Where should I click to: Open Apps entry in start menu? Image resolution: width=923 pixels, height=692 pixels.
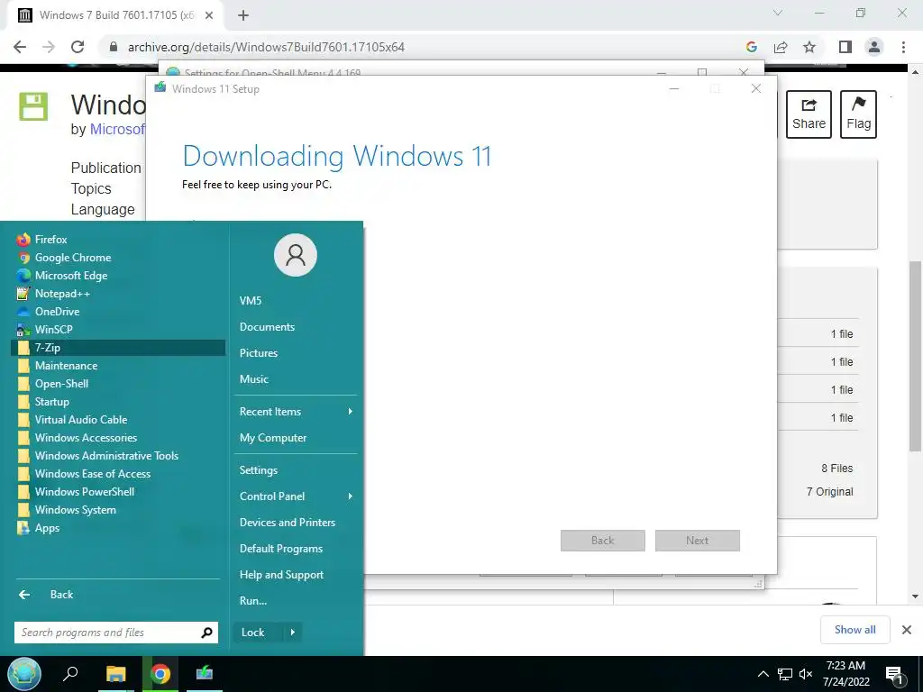pyautogui.click(x=118, y=528)
